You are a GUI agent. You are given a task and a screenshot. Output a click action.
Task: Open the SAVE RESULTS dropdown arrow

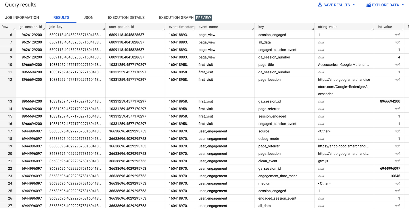pos(354,5)
